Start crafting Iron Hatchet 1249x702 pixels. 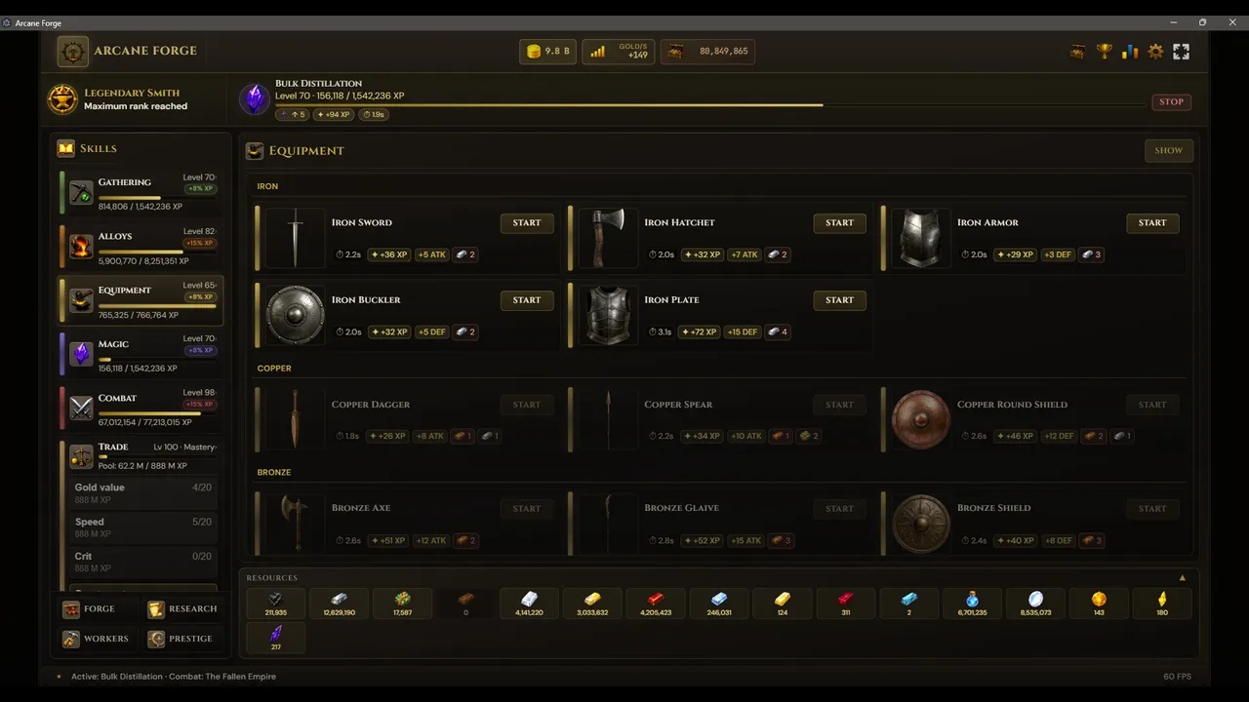pos(839,223)
